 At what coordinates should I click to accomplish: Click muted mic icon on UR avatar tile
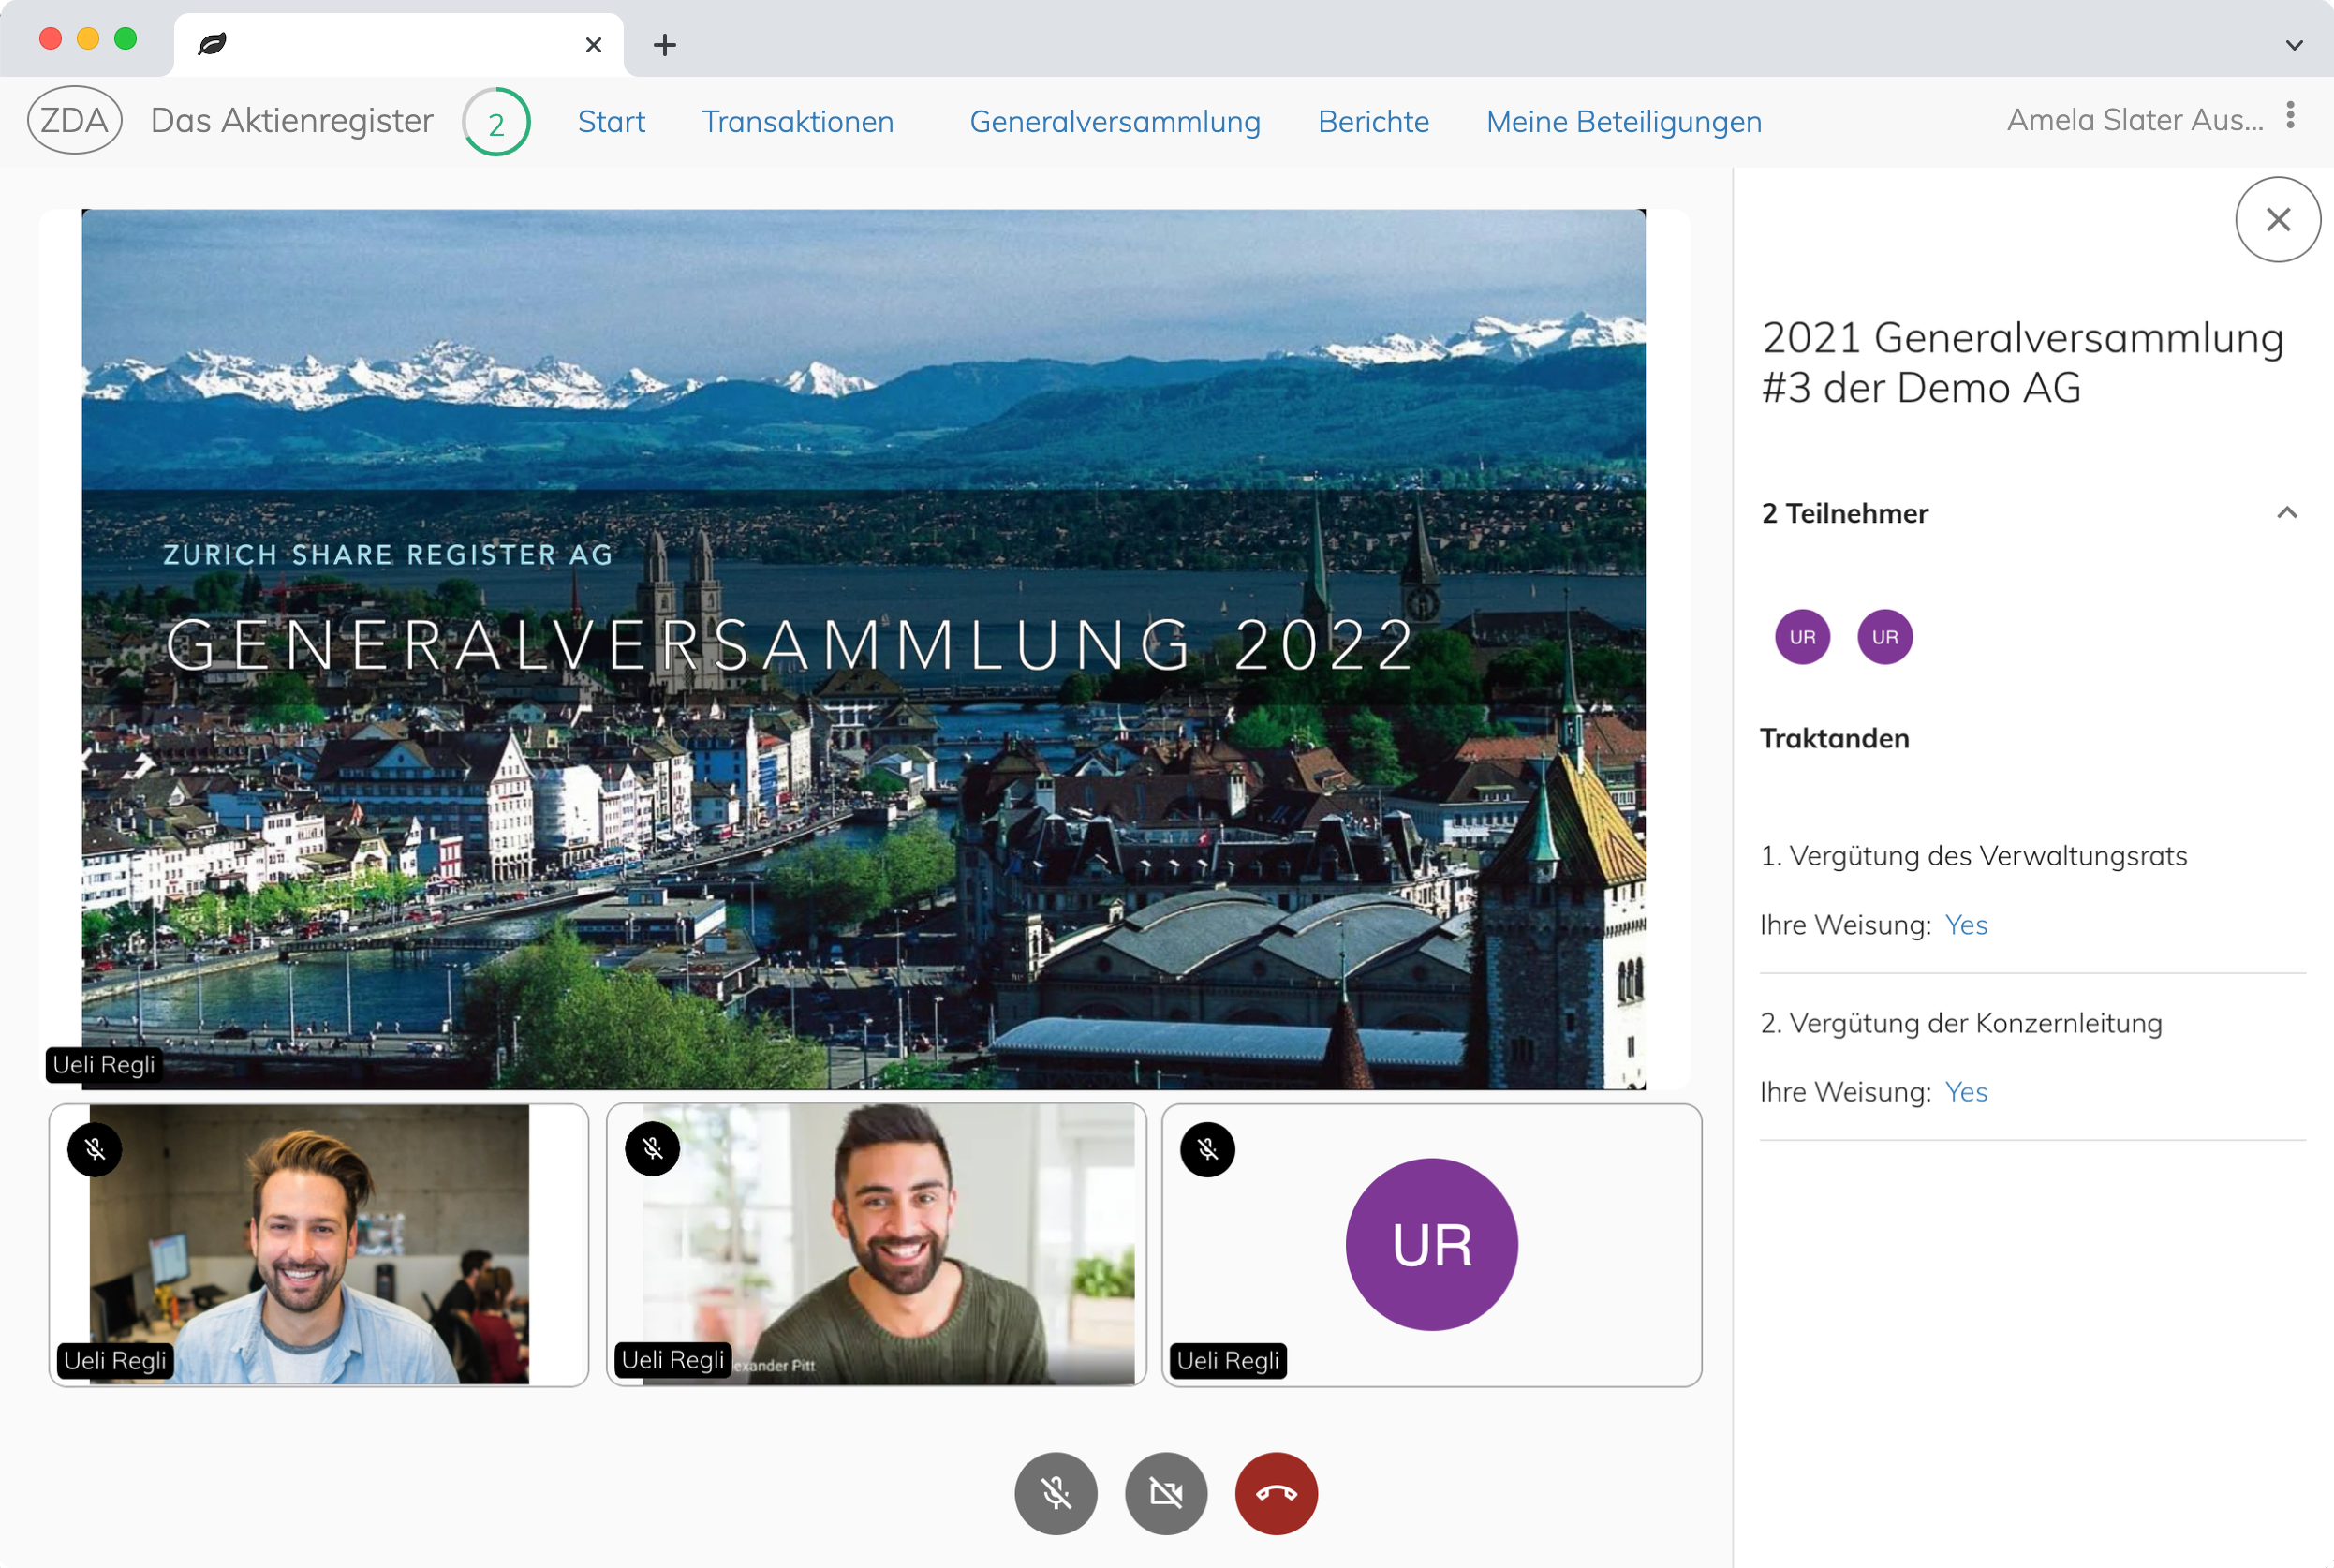[1207, 1149]
